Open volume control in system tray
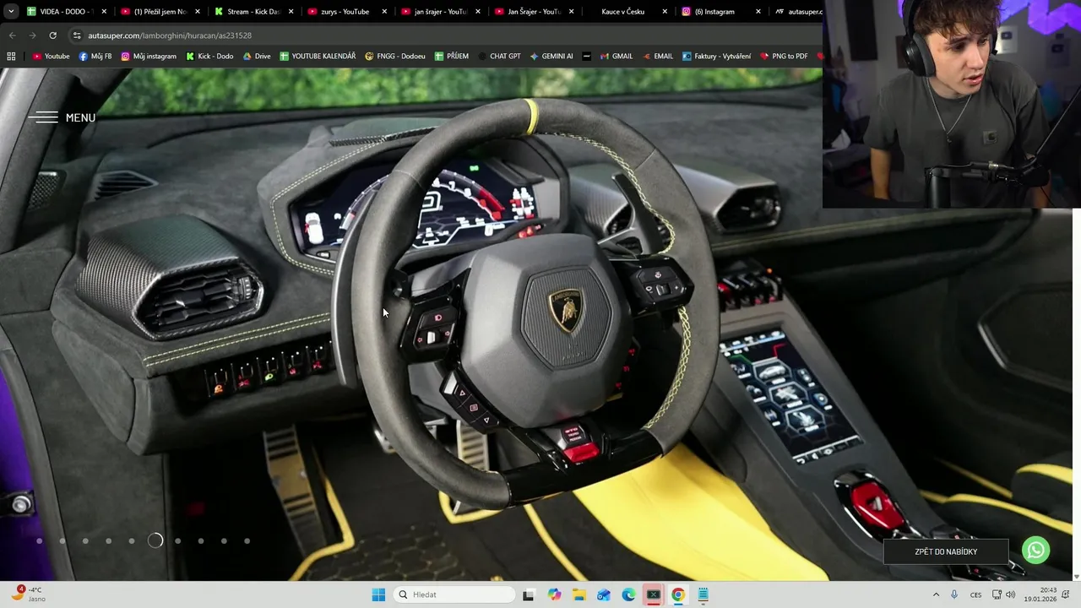The height and width of the screenshot is (608, 1081). click(x=1011, y=594)
